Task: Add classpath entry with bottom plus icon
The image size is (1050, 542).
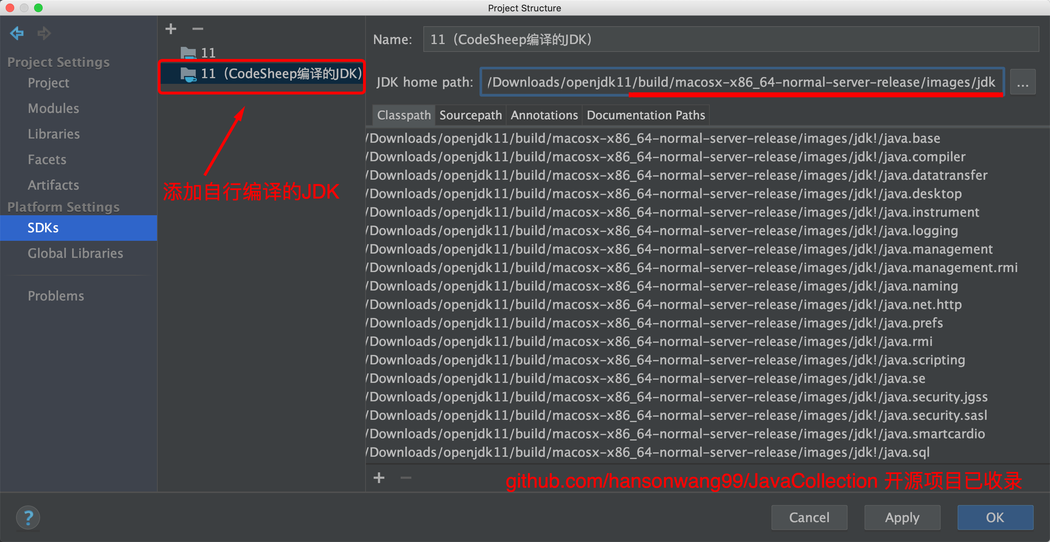Action: tap(379, 477)
